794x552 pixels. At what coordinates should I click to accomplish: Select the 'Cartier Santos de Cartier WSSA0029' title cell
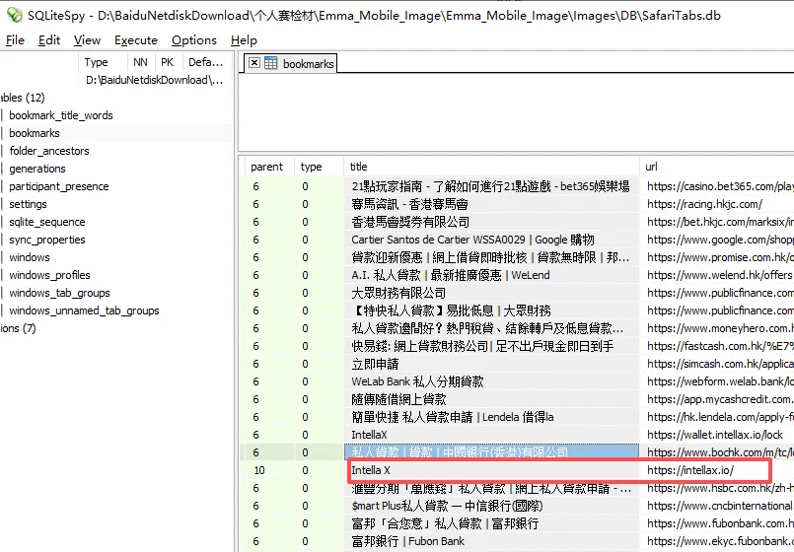492,240
